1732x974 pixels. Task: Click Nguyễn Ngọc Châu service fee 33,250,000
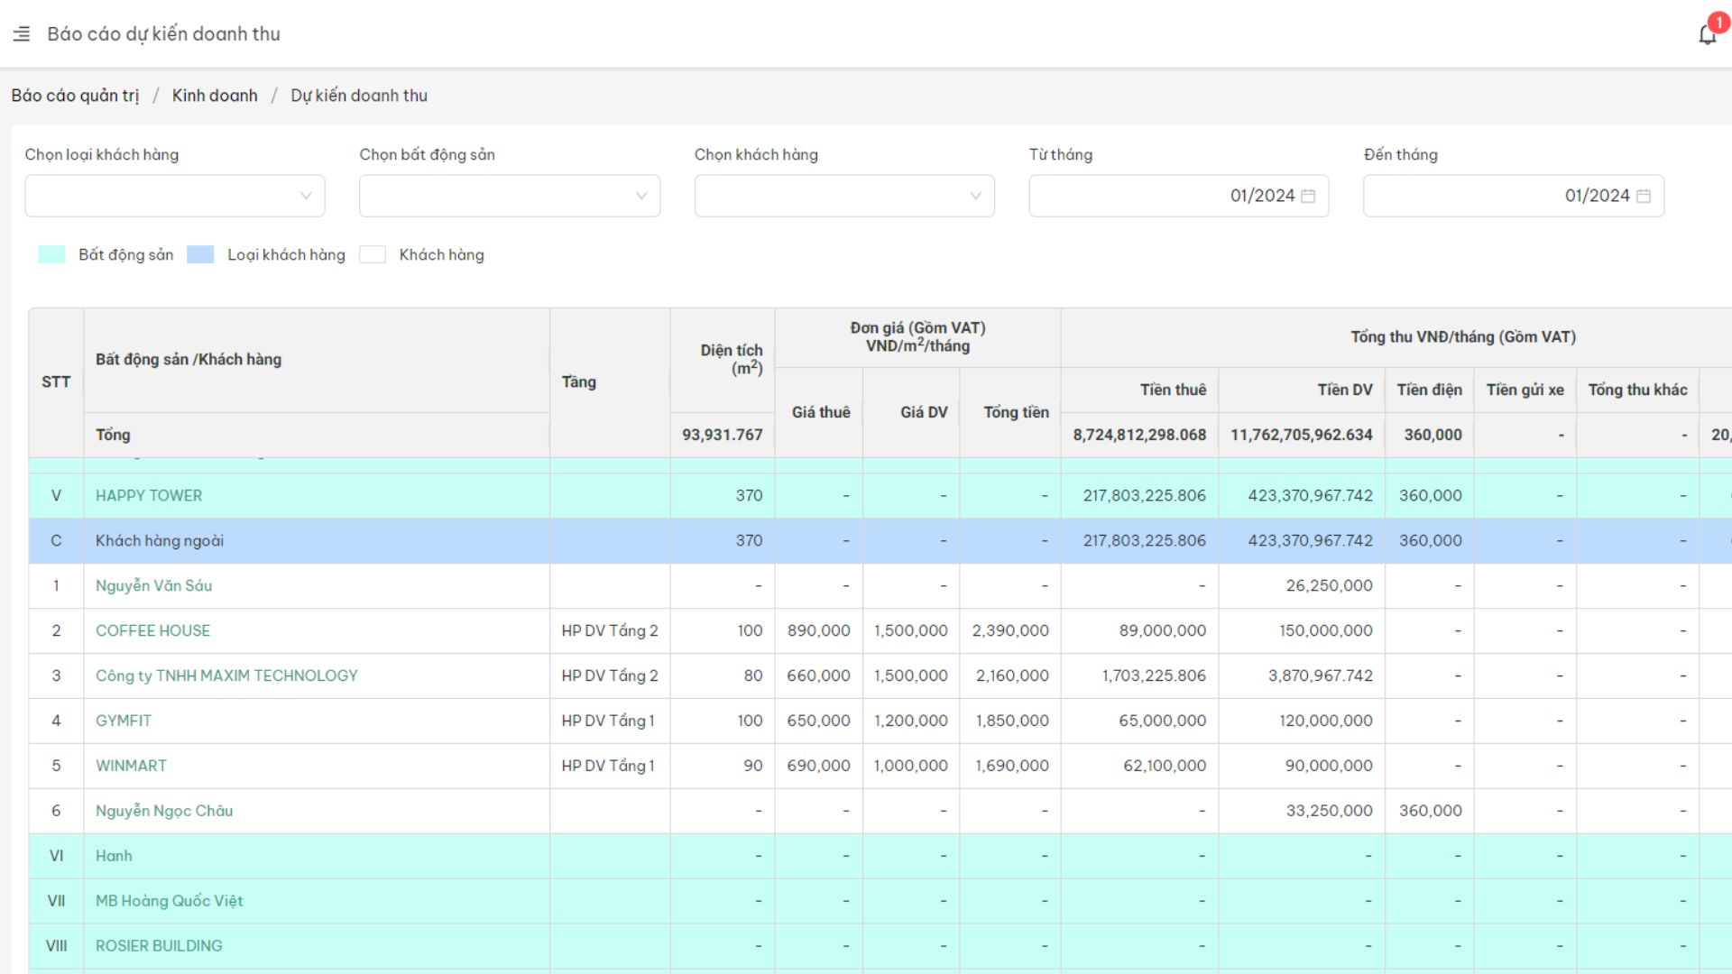(x=1329, y=811)
